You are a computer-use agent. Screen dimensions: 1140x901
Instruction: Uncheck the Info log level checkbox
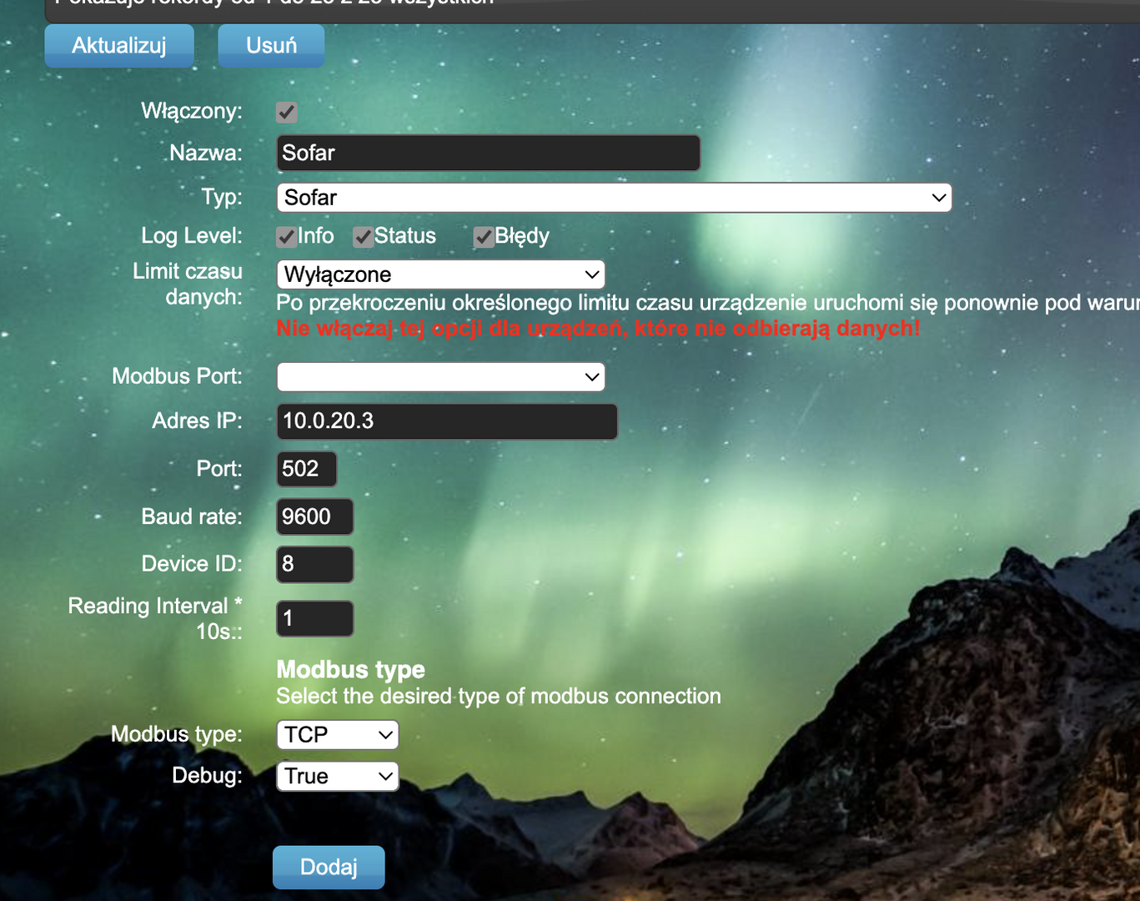[287, 237]
